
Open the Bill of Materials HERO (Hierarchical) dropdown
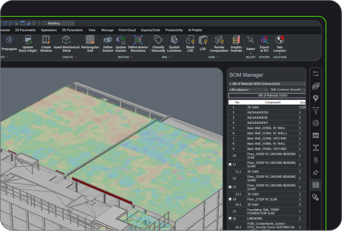point(267,84)
